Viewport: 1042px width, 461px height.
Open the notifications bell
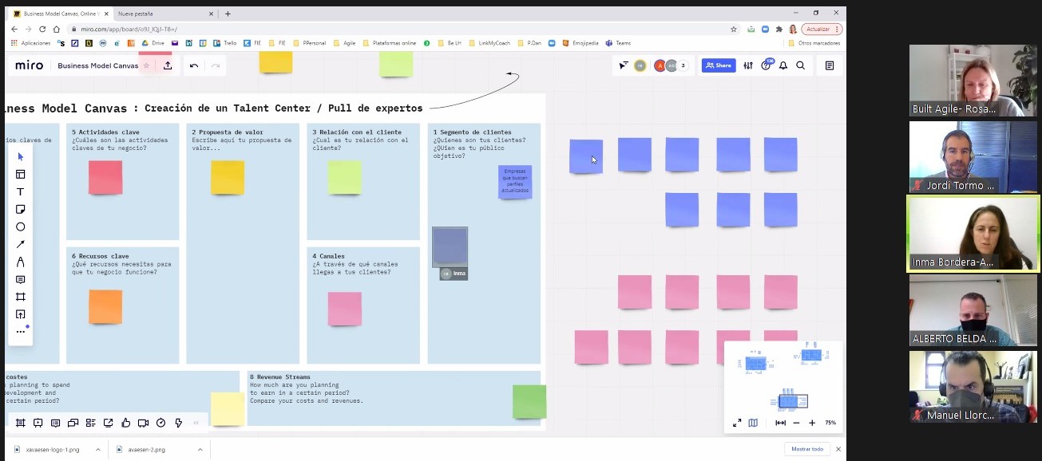(x=783, y=65)
